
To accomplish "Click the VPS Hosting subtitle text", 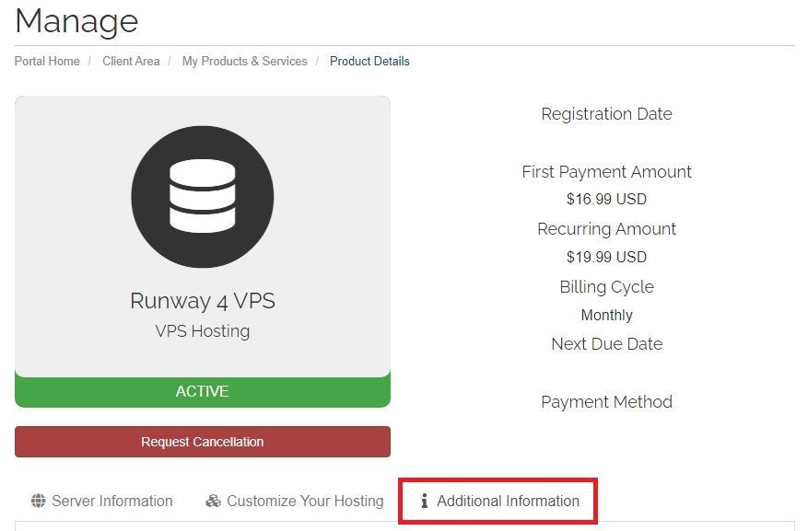I will [203, 331].
